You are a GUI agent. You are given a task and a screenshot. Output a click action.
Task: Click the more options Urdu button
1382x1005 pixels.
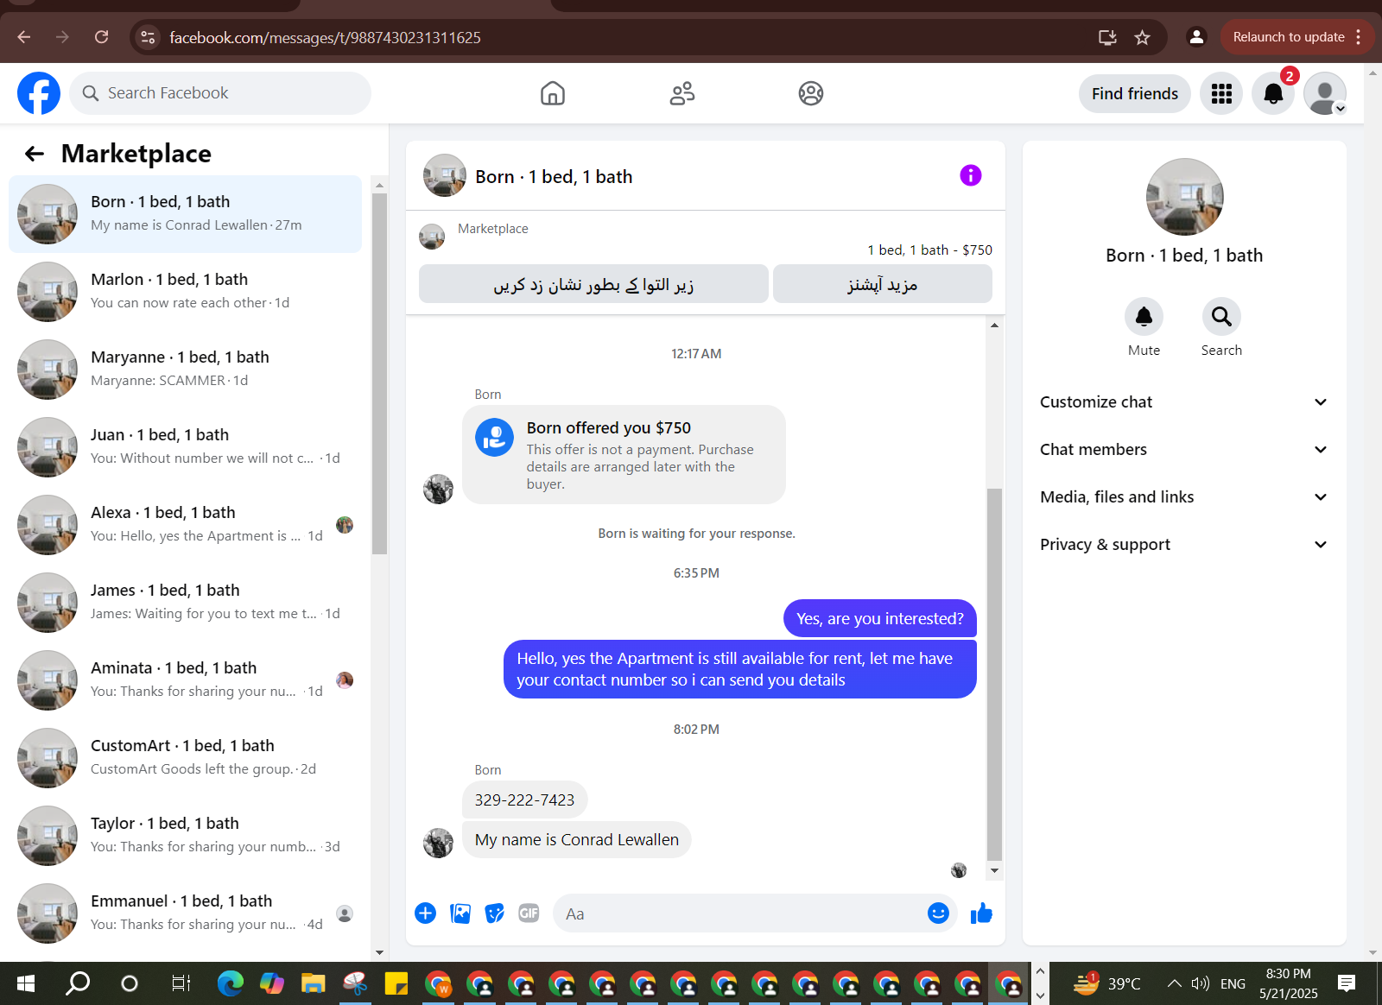pos(883,284)
